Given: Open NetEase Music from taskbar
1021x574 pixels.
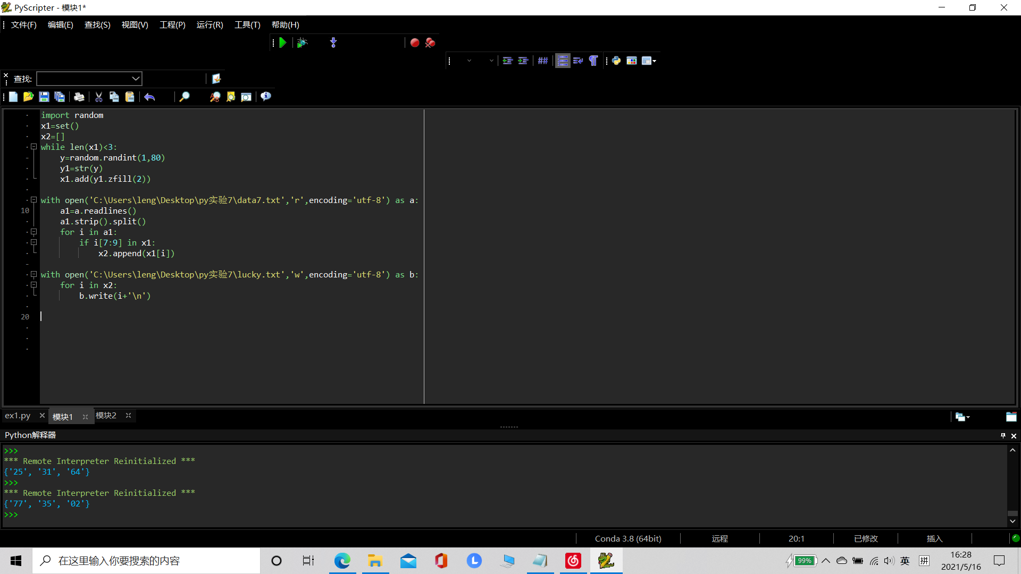Looking at the screenshot, I should coord(573,561).
